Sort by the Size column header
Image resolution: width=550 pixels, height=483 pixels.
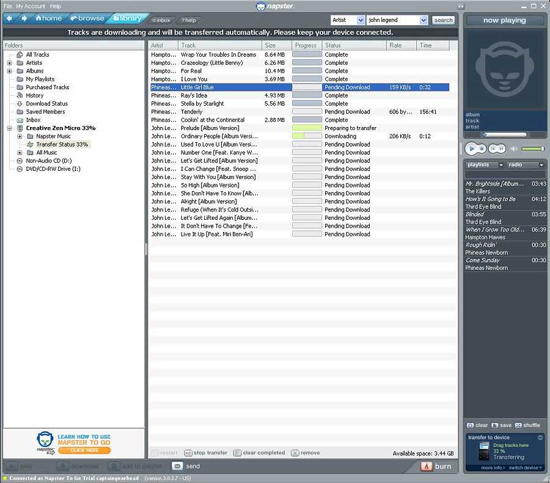(277, 45)
